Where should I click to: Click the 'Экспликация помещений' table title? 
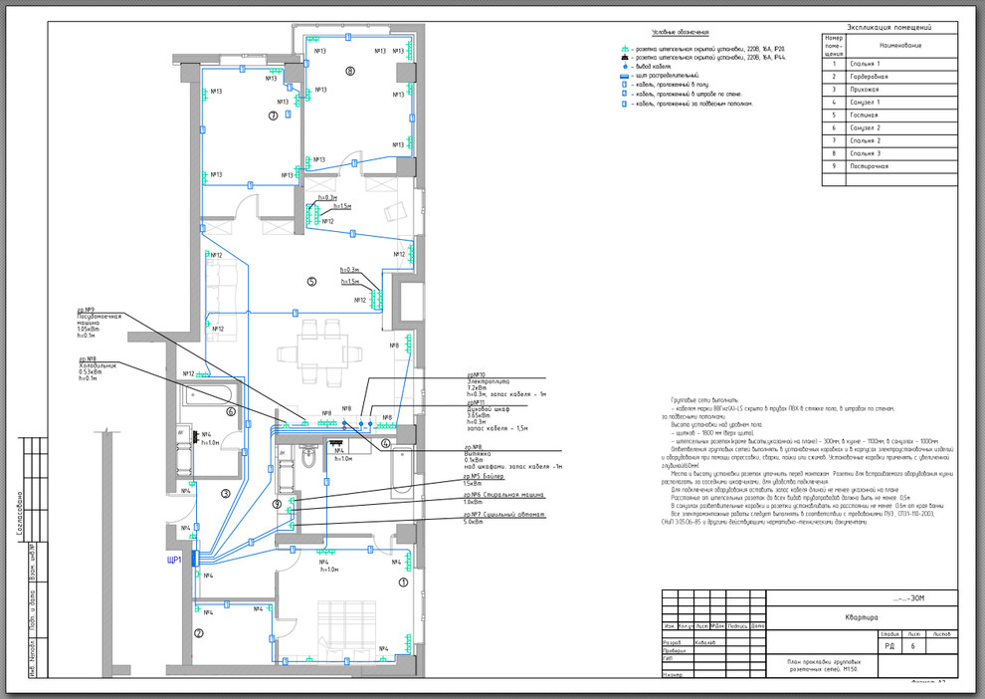pyautogui.click(x=888, y=28)
